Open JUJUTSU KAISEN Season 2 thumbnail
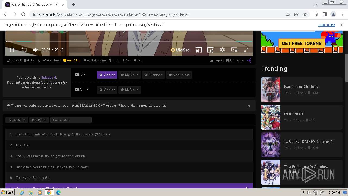Screen dimensions: 348x196 [x=271, y=145]
